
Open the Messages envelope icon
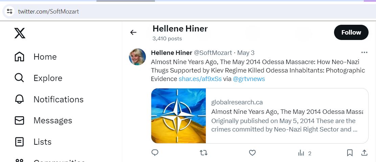point(19,120)
